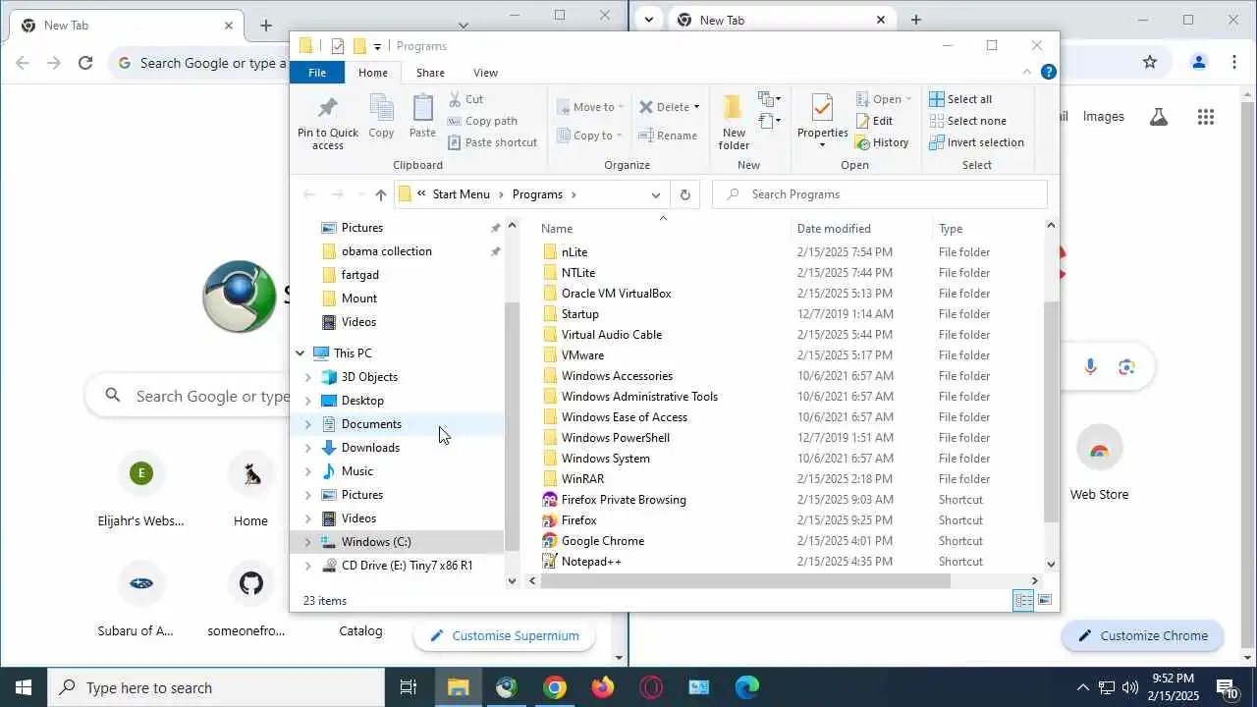Open Downloads in navigation pane
Viewport: 1257px width, 707px height.
(x=370, y=448)
